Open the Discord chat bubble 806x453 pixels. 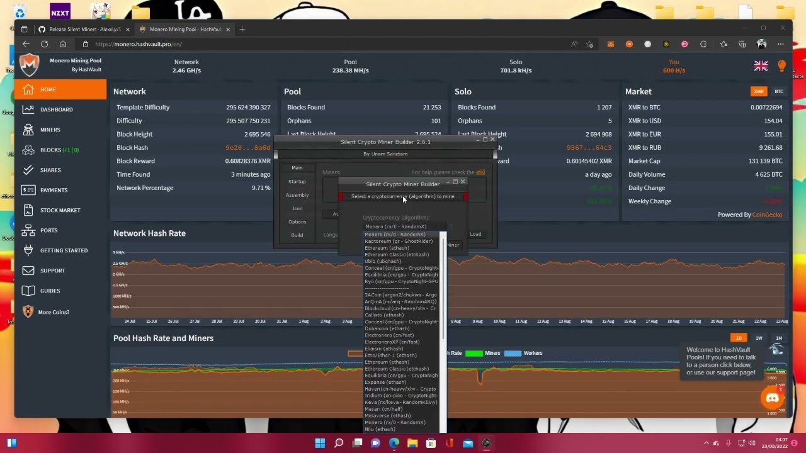(772, 398)
